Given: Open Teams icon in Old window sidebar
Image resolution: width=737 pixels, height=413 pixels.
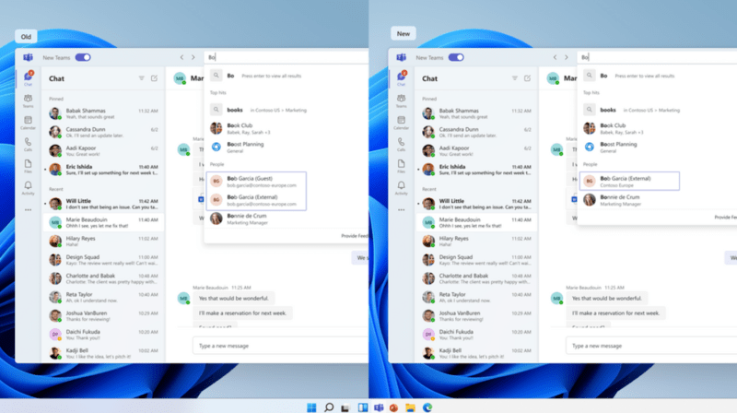Looking at the screenshot, I should [29, 100].
